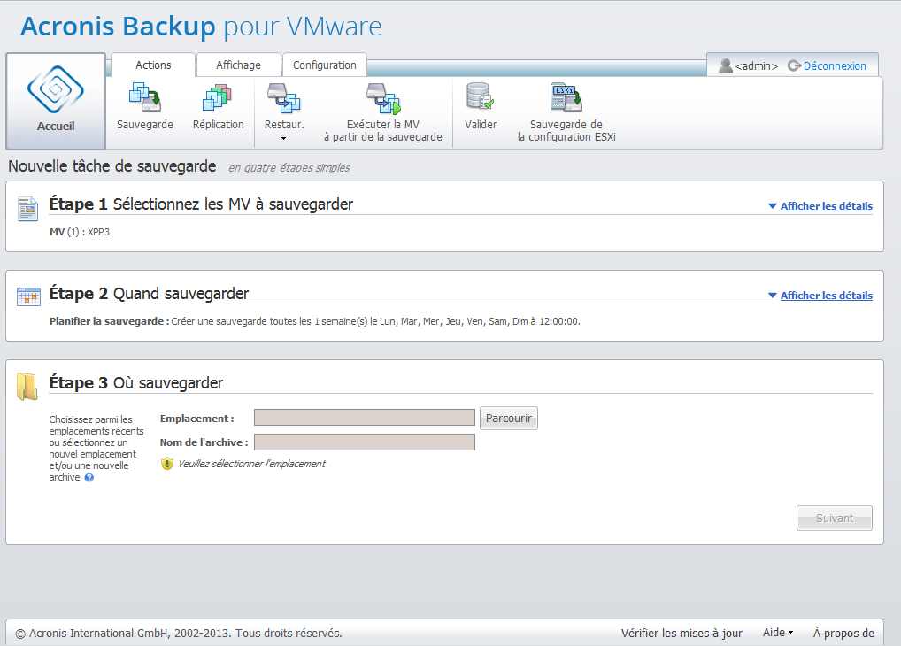Click the Acronis Backup pour VMware title
The image size is (901, 646).
(201, 27)
